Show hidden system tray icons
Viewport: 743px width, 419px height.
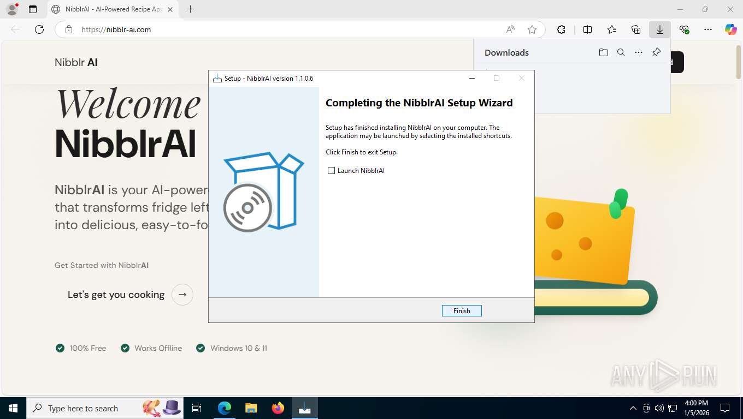coord(633,408)
